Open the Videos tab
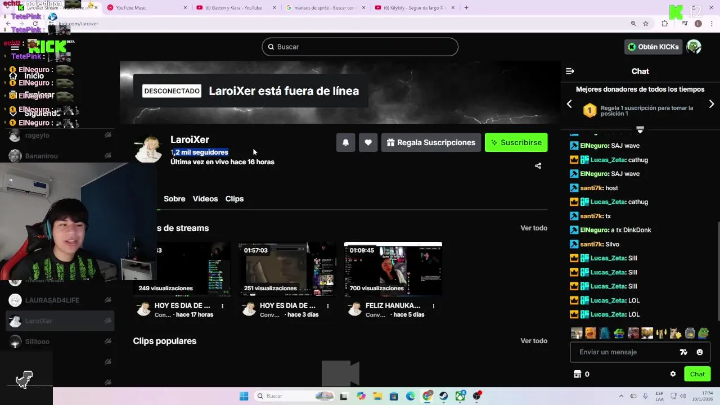 205,199
